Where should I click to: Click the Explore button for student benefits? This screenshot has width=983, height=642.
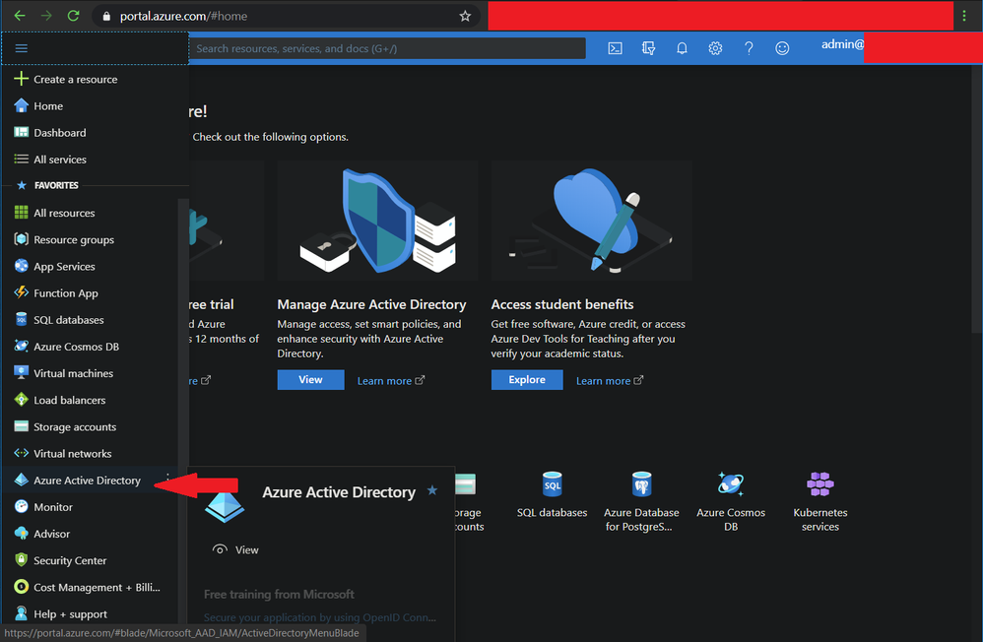(527, 379)
